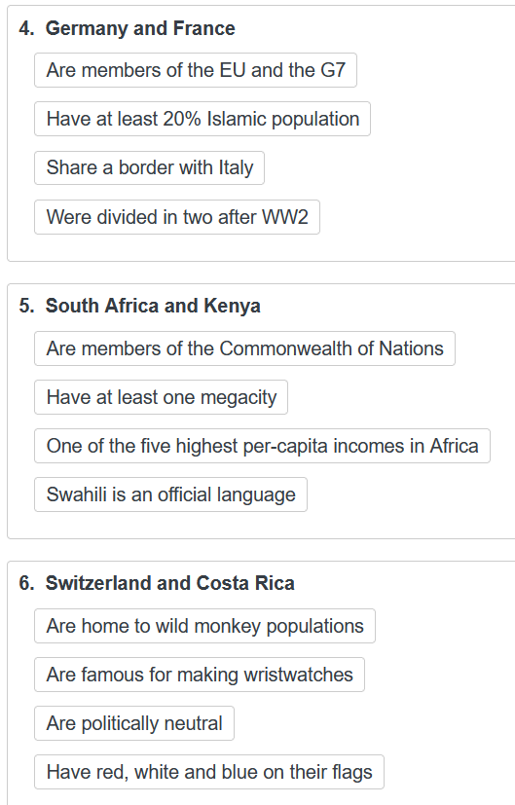Click the number 6 question label
515x805 pixels.
tap(26, 583)
